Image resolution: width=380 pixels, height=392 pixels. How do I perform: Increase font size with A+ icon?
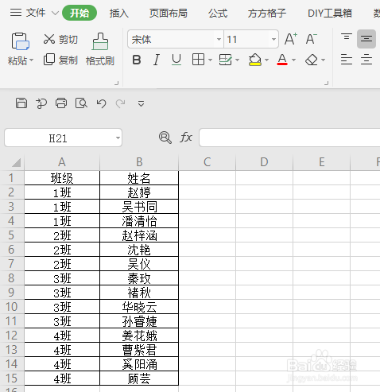pyautogui.click(x=291, y=39)
